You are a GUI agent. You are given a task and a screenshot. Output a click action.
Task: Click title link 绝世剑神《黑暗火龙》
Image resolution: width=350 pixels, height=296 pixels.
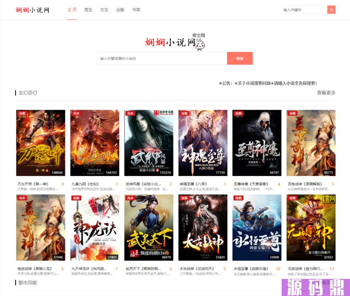point(35,269)
